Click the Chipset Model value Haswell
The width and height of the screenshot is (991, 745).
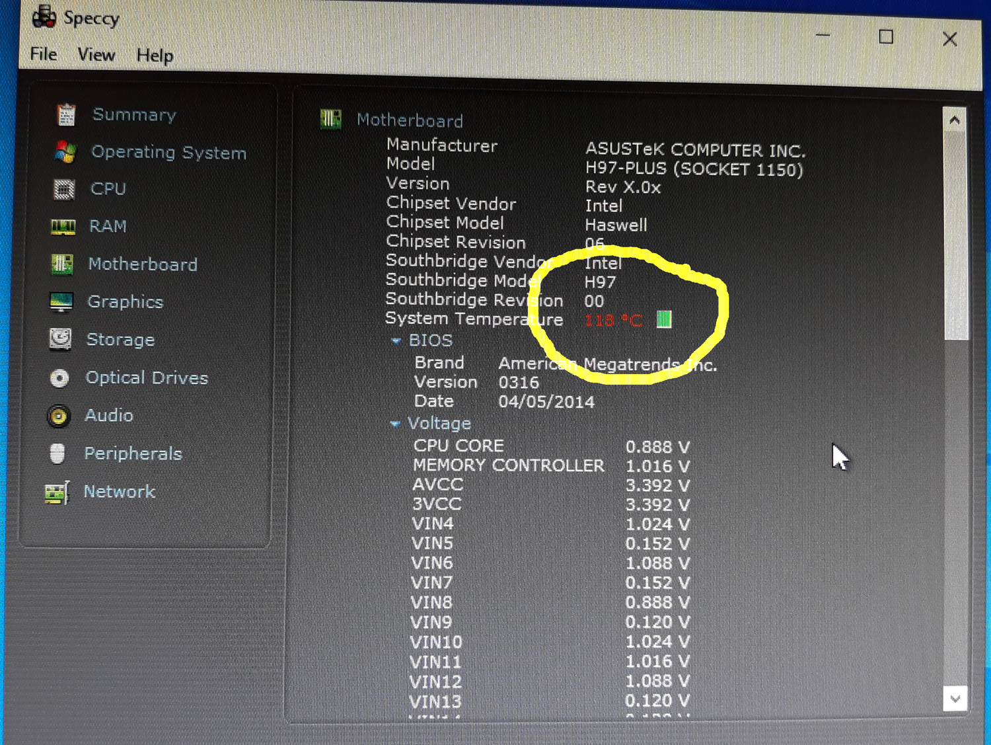616,225
